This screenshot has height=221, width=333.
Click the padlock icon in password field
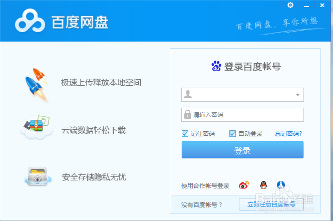pyautogui.click(x=187, y=115)
